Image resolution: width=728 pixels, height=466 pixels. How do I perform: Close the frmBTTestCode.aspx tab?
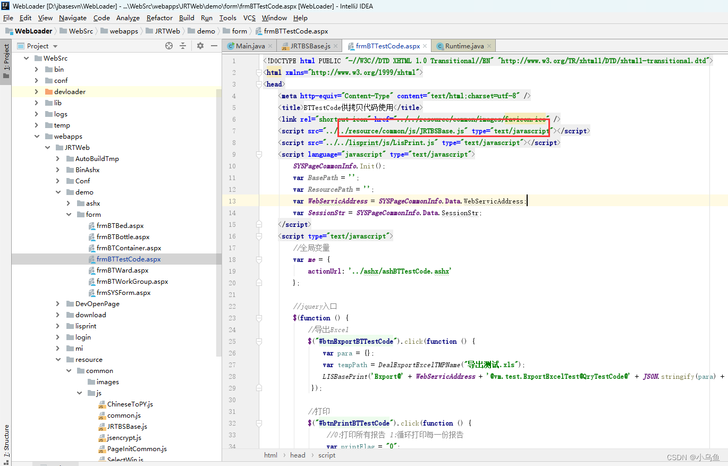tap(425, 46)
